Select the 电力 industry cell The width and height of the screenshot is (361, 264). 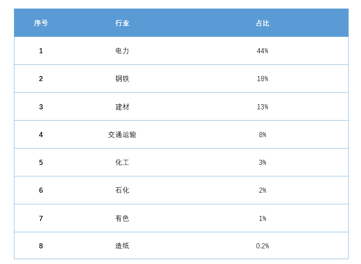point(122,51)
